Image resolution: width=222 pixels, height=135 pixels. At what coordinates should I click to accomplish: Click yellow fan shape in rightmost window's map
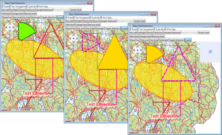(154, 54)
